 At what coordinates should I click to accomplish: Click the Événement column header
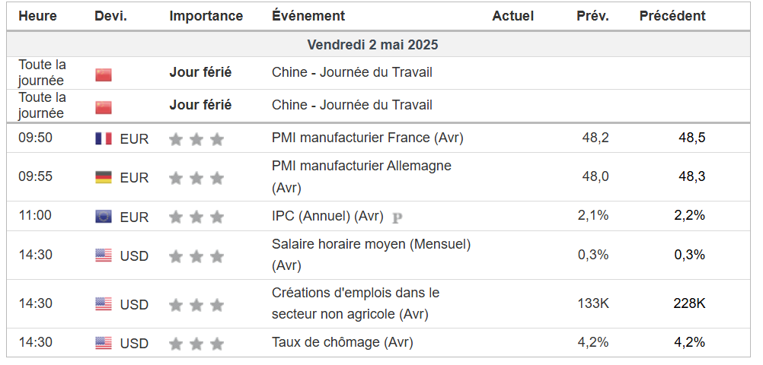(x=308, y=16)
